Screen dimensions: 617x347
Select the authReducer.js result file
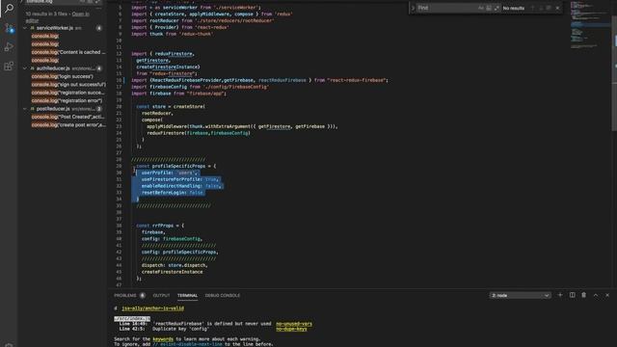(x=53, y=68)
